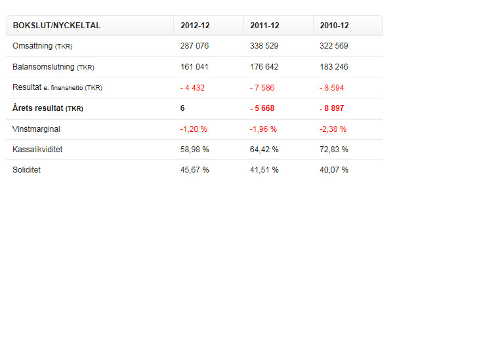Image resolution: width=477 pixels, height=351 pixels.
Task: Click the Soliditet row label
Action: coord(26,170)
